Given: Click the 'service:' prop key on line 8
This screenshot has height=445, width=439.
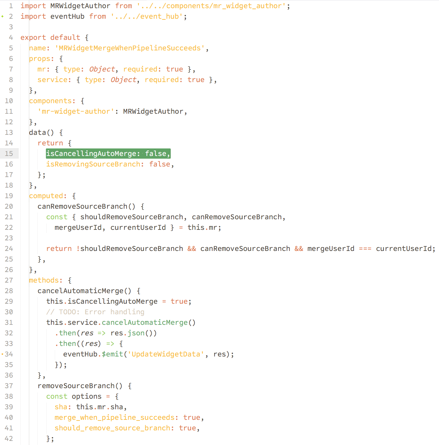Looking at the screenshot, I should (x=54, y=80).
